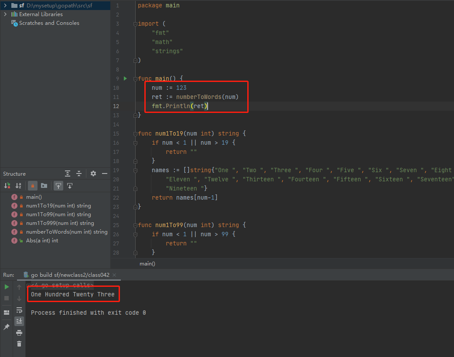
Task: Click the Structure panel title
Action: 14,174
